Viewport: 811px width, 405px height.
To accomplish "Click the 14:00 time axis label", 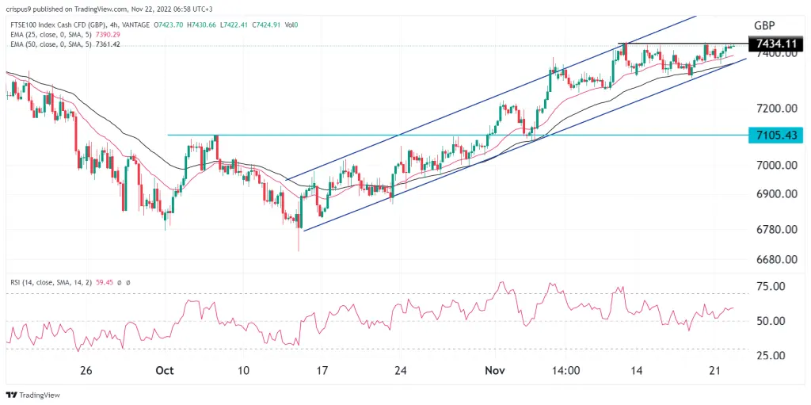I will coord(565,371).
